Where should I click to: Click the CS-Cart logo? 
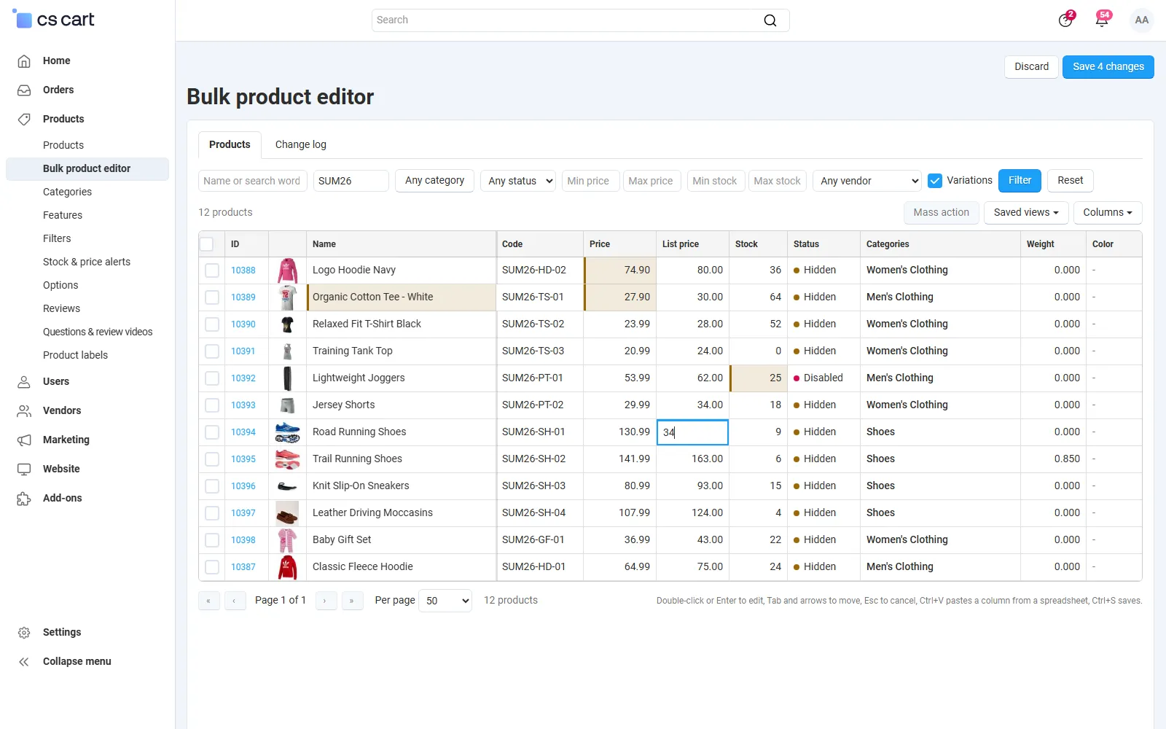(x=53, y=20)
